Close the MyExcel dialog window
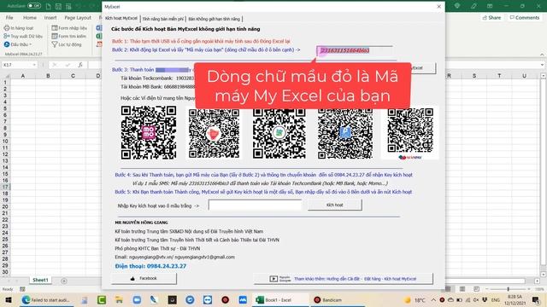The image size is (547, 307). 438,6
